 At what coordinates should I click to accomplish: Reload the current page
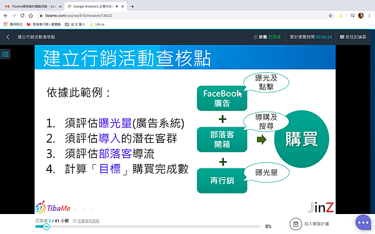22,16
